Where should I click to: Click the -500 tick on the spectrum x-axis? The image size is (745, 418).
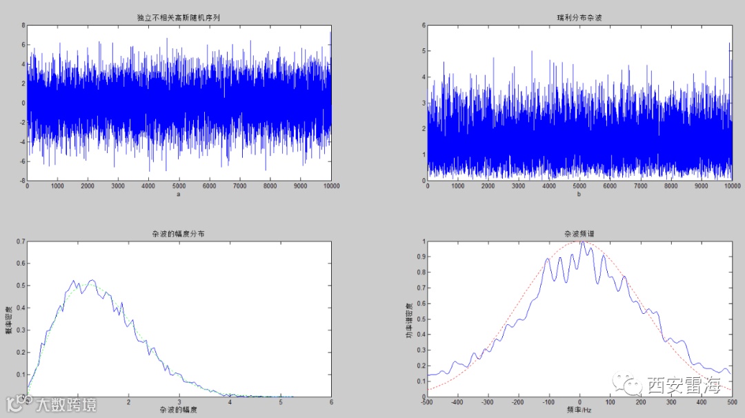coord(427,402)
